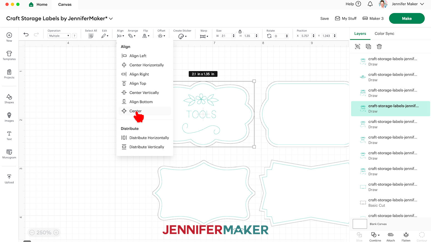Click the New project icon in sidebar
Image resolution: width=431 pixels, height=242 pixels.
[x=9, y=37]
